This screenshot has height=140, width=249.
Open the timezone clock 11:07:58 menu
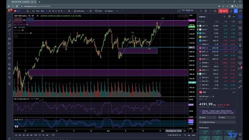coord(174,135)
